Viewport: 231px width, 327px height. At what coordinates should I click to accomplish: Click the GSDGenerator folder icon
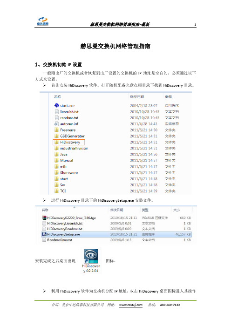click(56, 136)
